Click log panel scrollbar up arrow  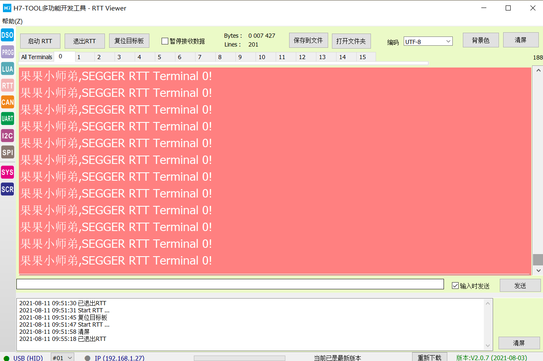(x=488, y=303)
